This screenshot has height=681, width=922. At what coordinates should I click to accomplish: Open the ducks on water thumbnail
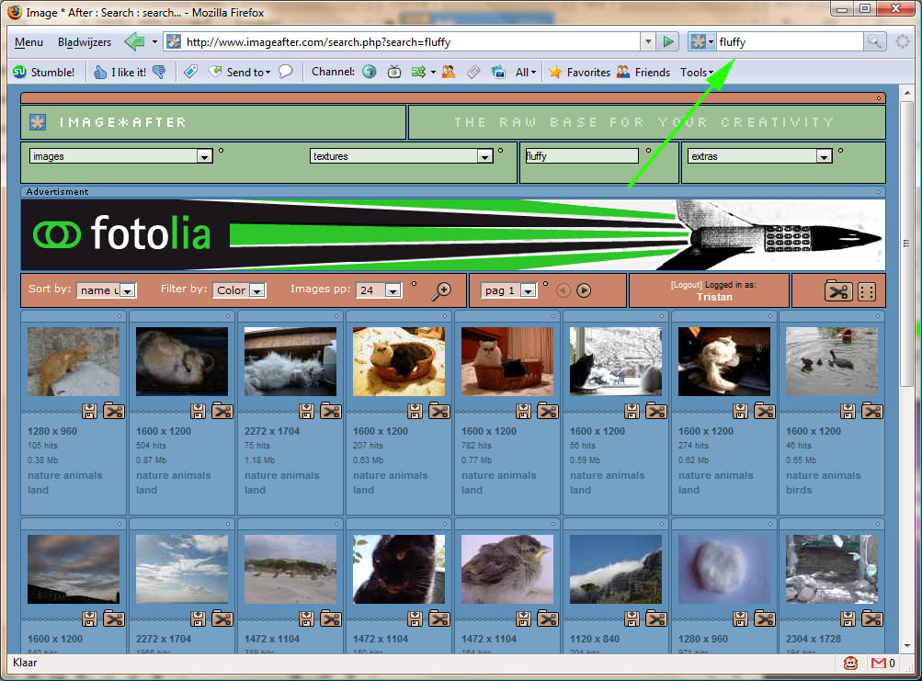pyautogui.click(x=832, y=362)
